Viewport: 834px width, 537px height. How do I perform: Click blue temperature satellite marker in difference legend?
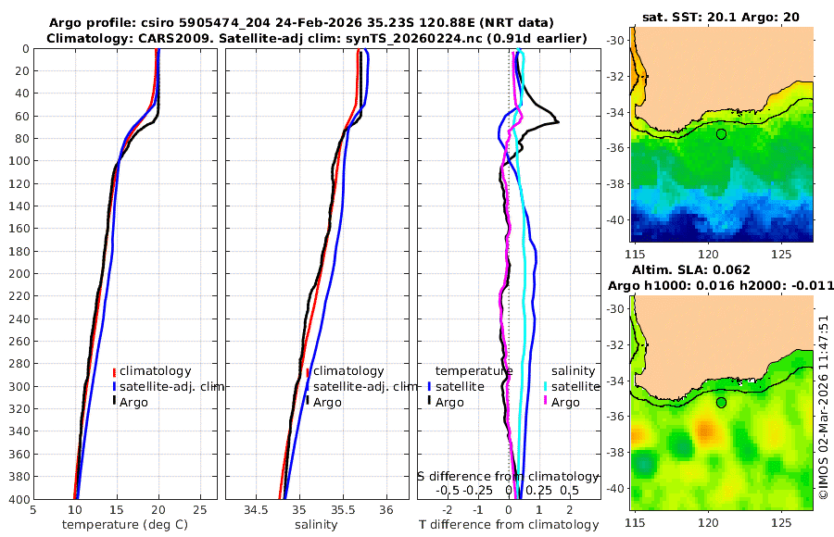pos(429,387)
